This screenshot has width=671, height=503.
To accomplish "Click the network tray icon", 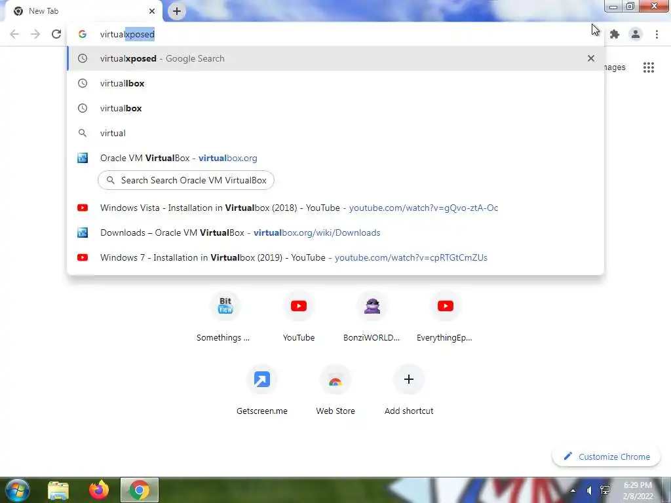I will [x=605, y=491].
